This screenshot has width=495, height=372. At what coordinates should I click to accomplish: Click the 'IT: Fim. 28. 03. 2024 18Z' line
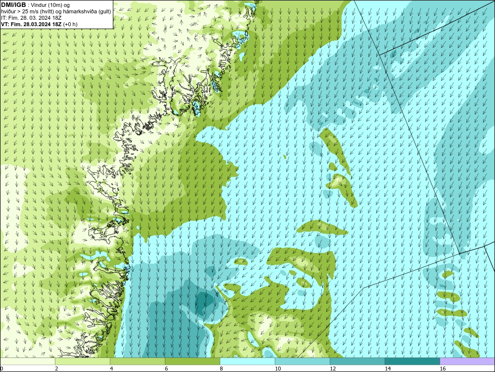tap(31, 18)
